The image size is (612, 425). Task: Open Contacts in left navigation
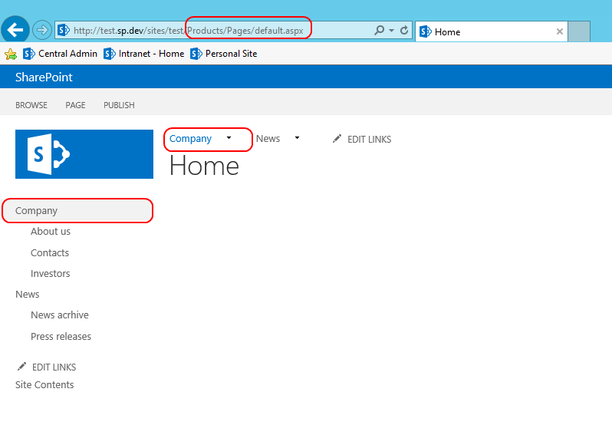[x=50, y=253]
